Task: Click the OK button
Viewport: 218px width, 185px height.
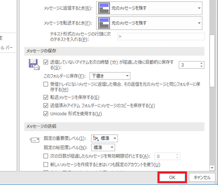Action: pyautogui.click(x=172, y=177)
